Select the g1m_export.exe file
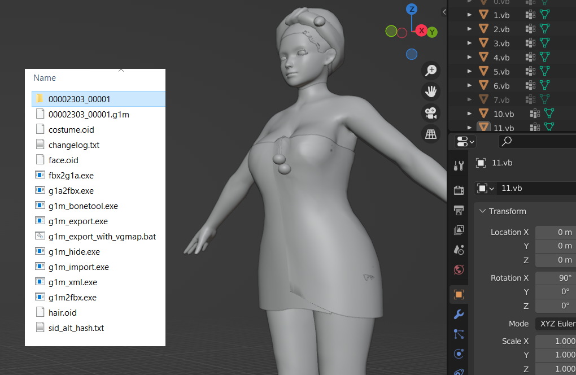Image resolution: width=576 pixels, height=375 pixels. 78,221
